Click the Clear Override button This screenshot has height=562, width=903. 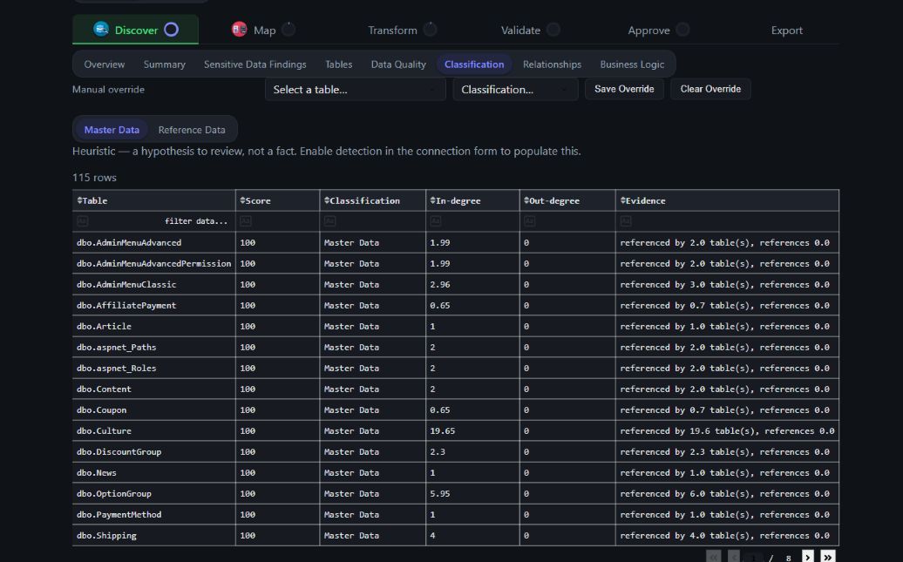[x=710, y=89]
